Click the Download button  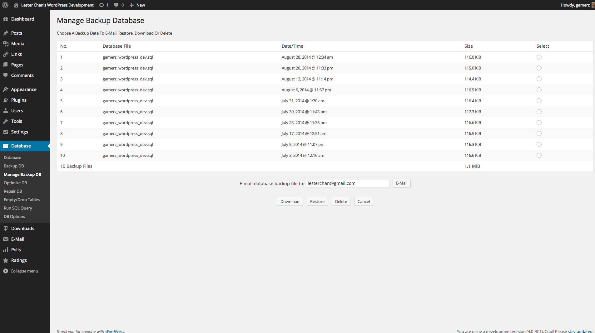(x=290, y=201)
